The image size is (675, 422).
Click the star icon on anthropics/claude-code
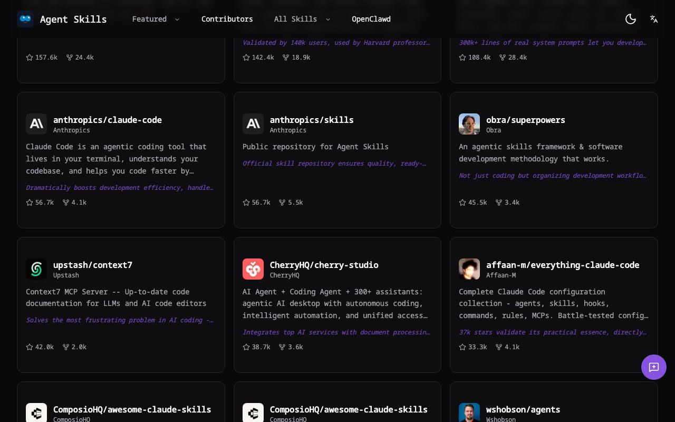point(30,203)
